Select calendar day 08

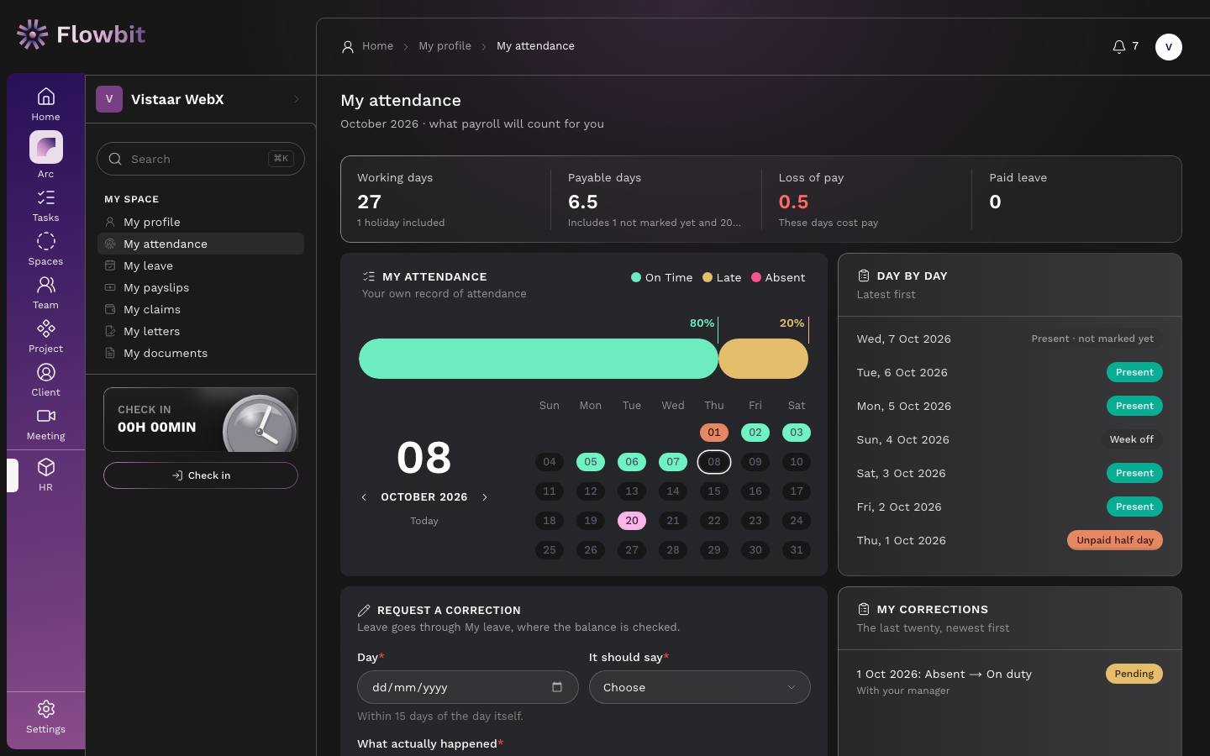[x=713, y=462]
